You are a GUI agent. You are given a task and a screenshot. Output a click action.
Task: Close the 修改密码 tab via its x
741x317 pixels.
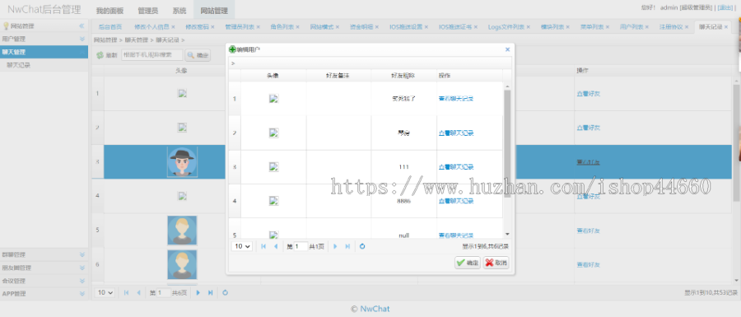212,27
